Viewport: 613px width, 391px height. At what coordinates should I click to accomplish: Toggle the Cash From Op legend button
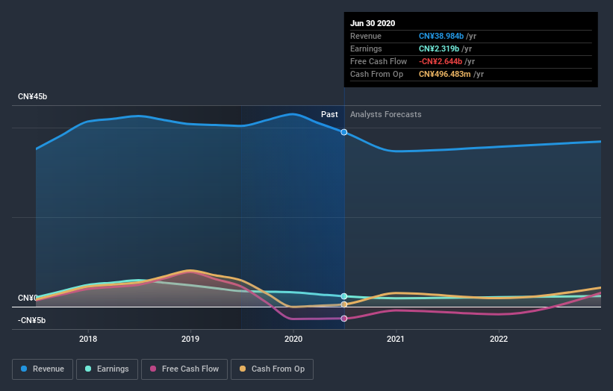coord(272,369)
